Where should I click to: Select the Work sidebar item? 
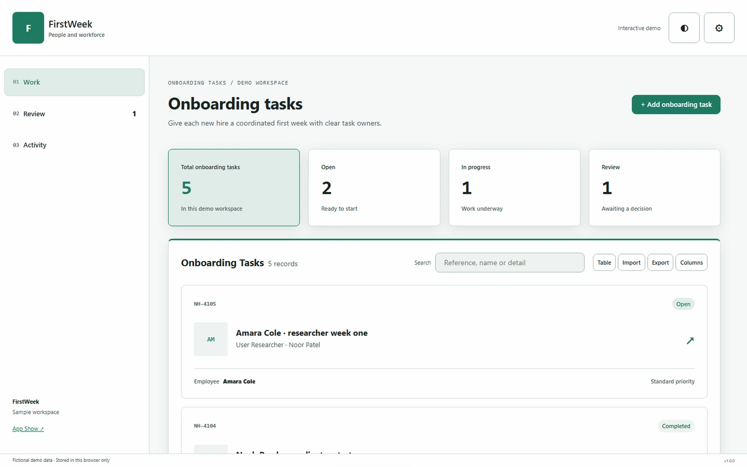click(74, 82)
